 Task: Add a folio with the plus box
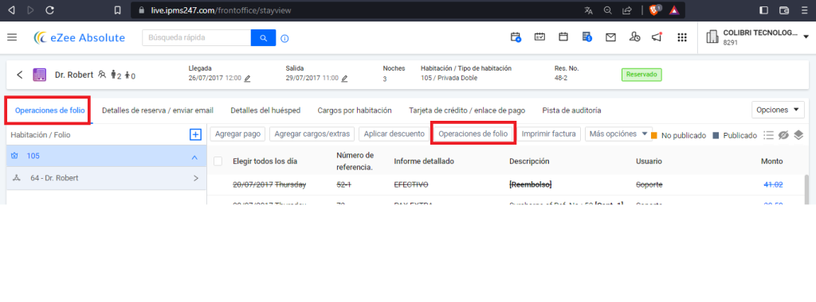pyautogui.click(x=195, y=135)
